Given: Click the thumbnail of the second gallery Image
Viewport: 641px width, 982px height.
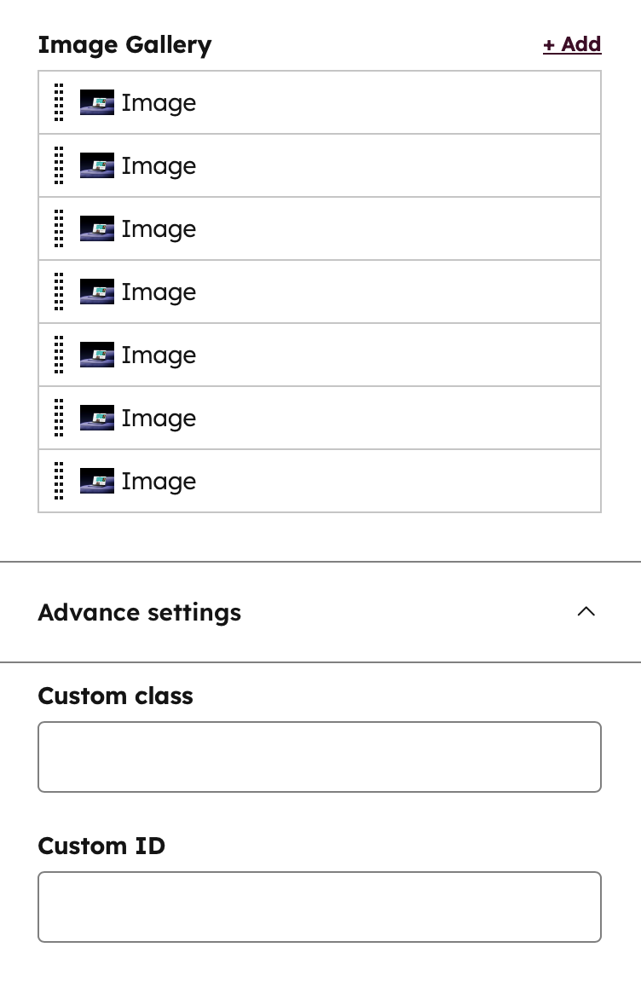Looking at the screenshot, I should (x=97, y=165).
